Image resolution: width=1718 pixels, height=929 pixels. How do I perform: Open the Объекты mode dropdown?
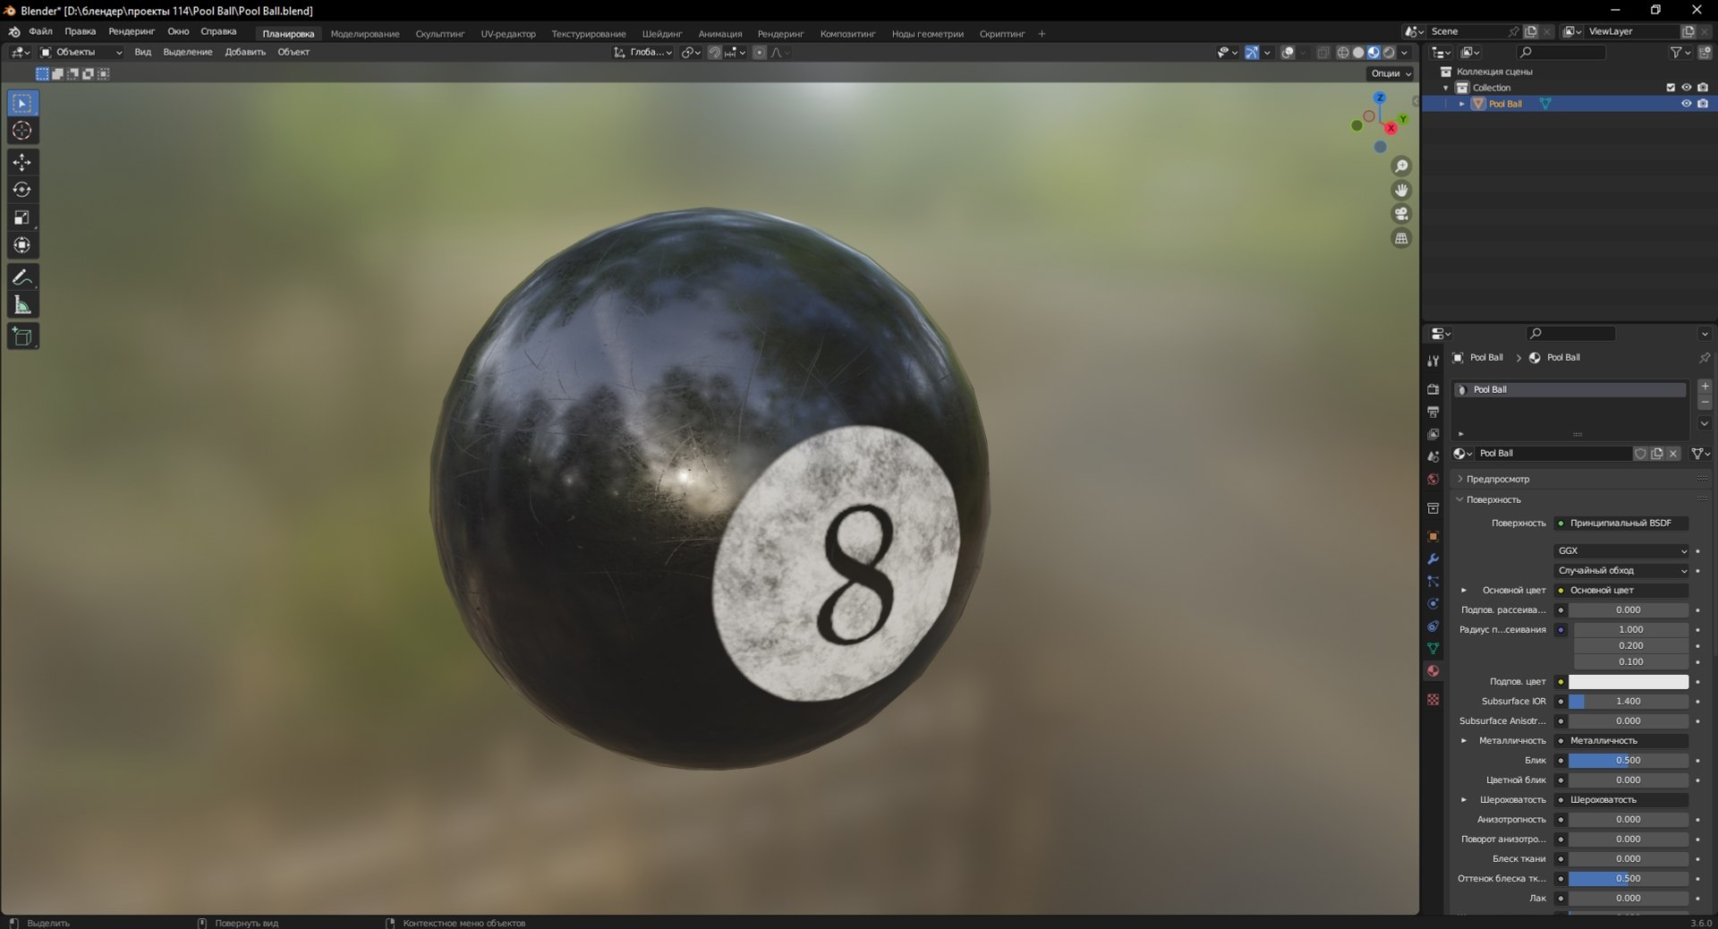(81, 53)
